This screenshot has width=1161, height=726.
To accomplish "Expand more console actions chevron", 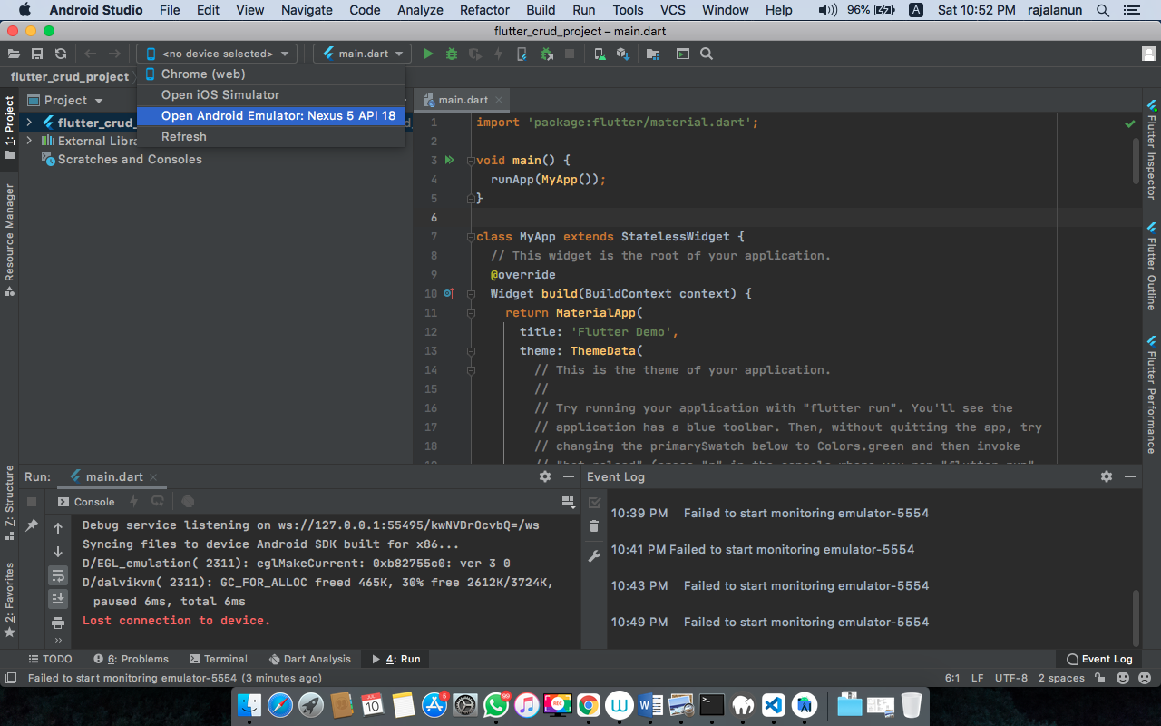I will (58, 640).
